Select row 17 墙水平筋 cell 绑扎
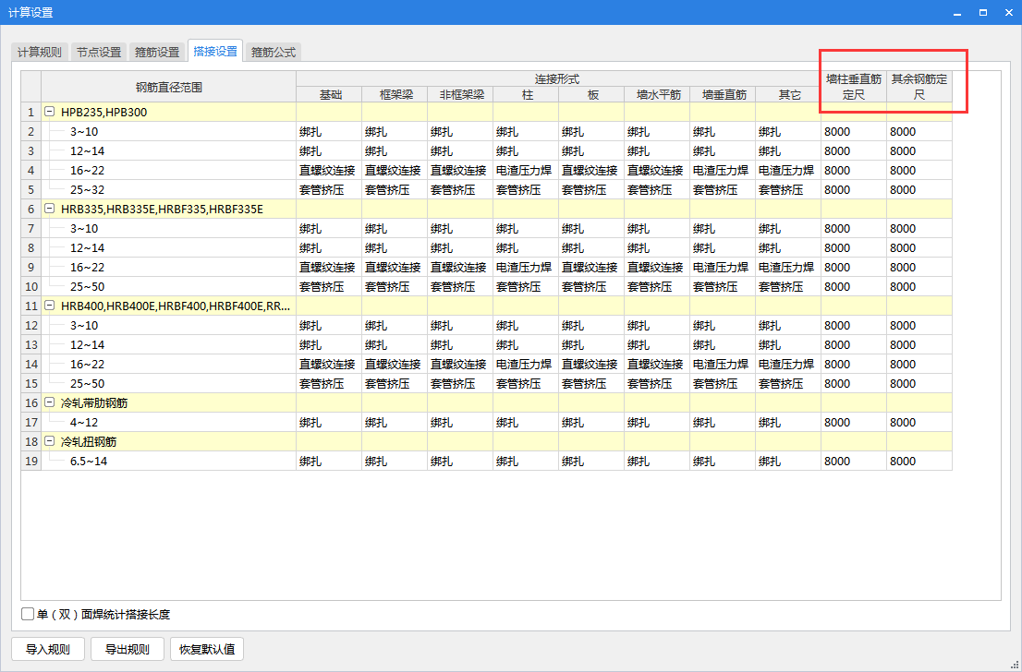This screenshot has height=672, width=1022. [x=657, y=422]
